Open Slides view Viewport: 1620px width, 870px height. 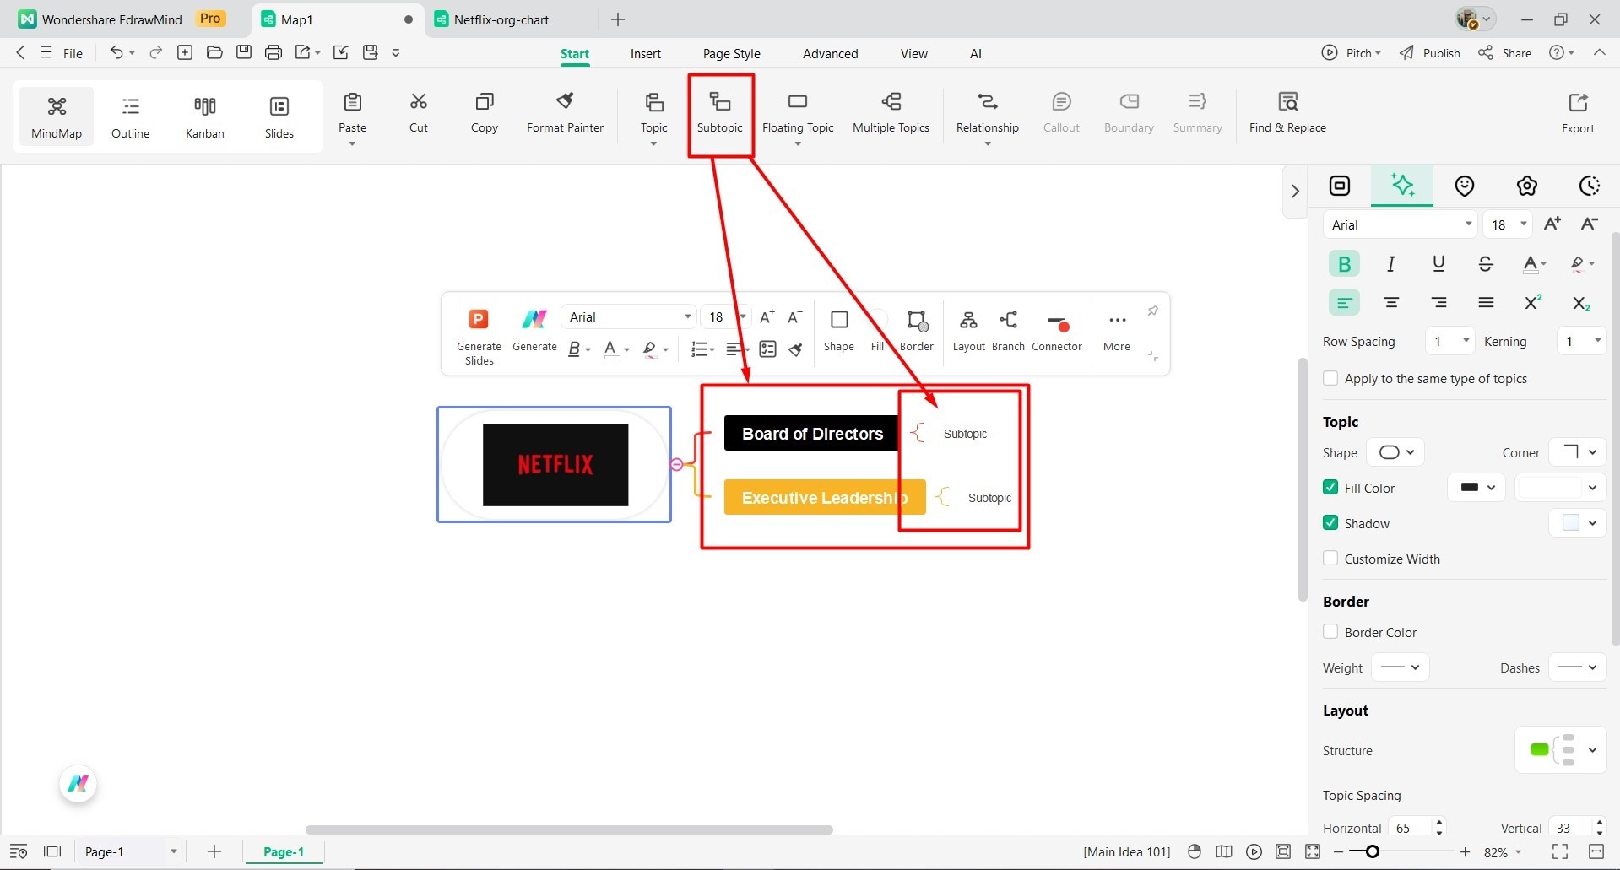coord(279,116)
